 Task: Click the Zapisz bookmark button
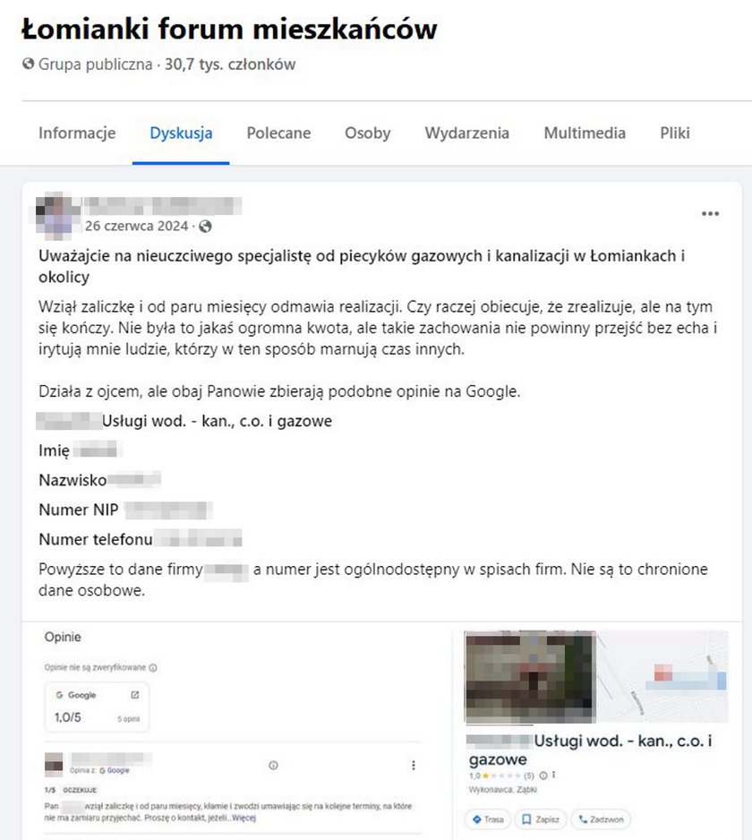[541, 819]
